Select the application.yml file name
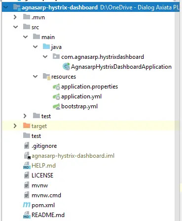 (x=81, y=96)
